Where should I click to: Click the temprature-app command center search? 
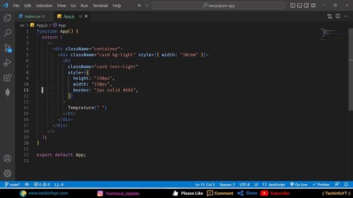[x=218, y=5]
